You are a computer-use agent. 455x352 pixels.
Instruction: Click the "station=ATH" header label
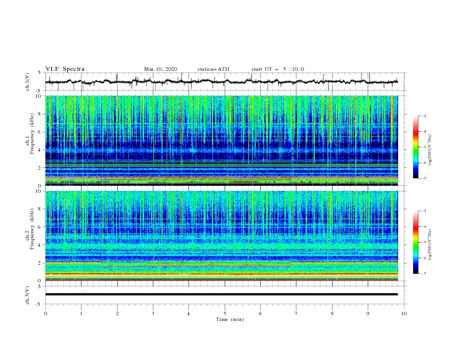click(x=213, y=69)
